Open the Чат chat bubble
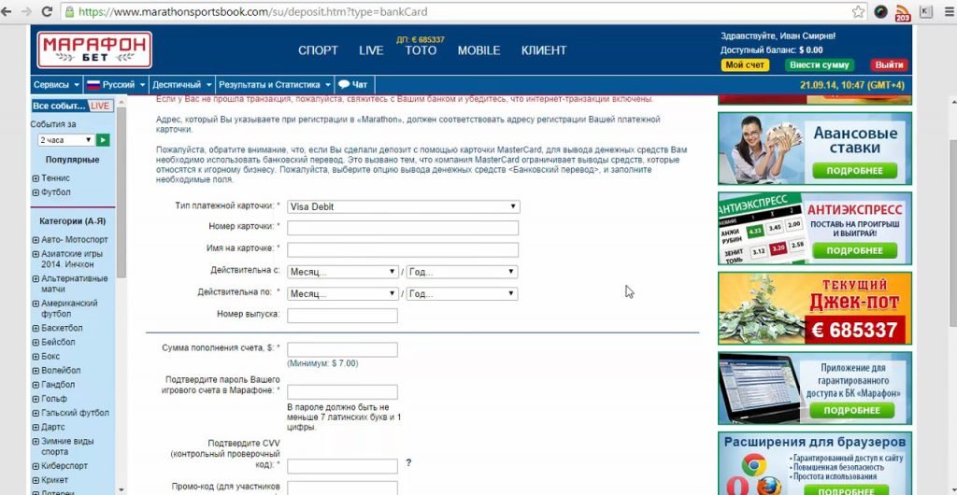957x495 pixels. pyautogui.click(x=352, y=85)
